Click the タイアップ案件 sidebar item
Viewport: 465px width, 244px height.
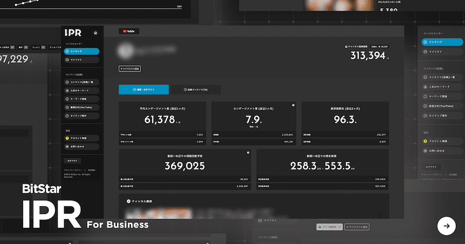pyautogui.click(x=81, y=116)
